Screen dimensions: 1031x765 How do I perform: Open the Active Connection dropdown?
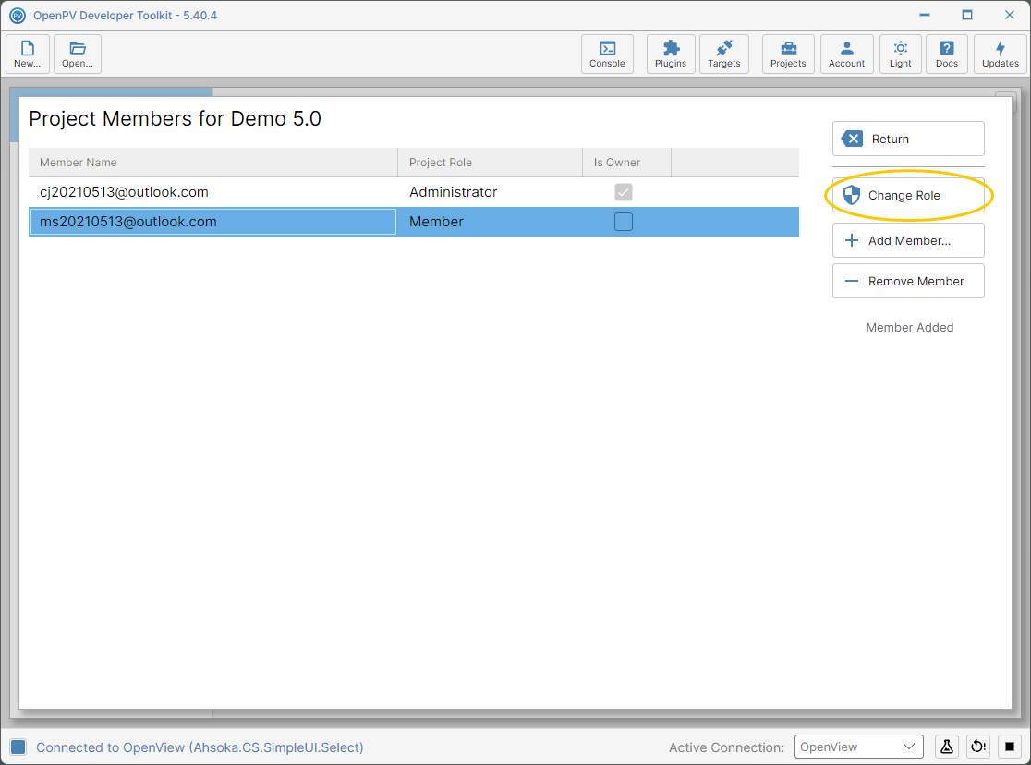(859, 747)
